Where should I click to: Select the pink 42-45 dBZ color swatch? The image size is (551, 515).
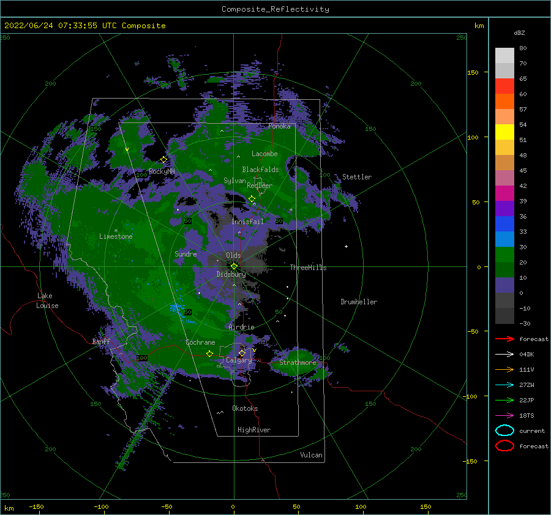coord(504,178)
